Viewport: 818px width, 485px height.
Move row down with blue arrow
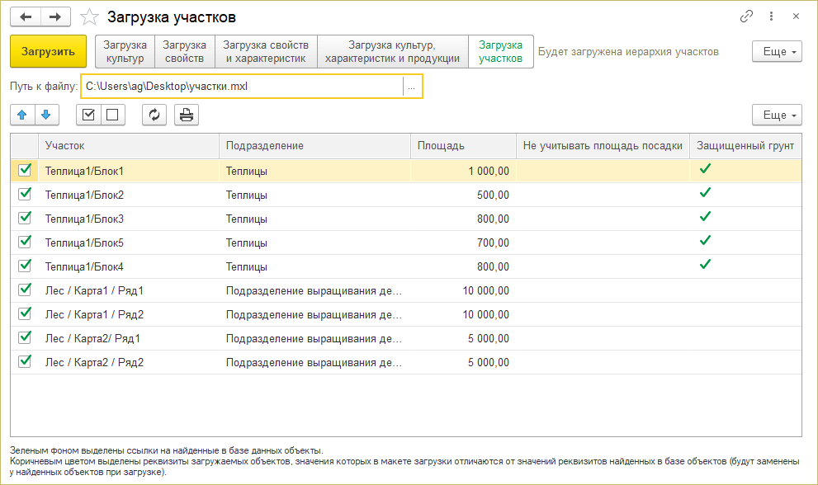(47, 115)
